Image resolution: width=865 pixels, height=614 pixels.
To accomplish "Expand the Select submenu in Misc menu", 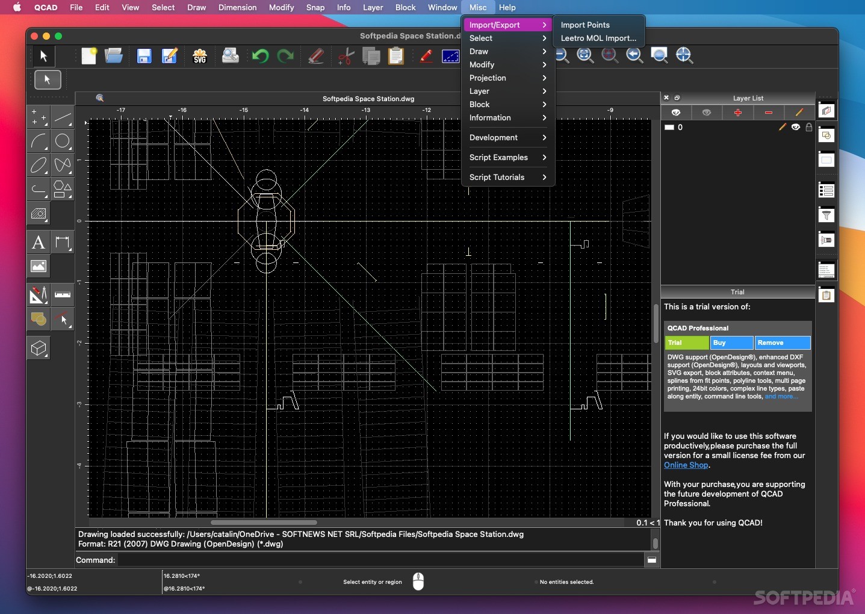I will 507,38.
